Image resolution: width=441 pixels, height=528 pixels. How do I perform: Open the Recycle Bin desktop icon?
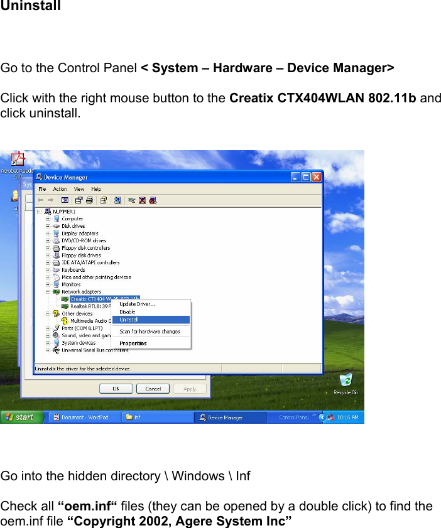(346, 380)
